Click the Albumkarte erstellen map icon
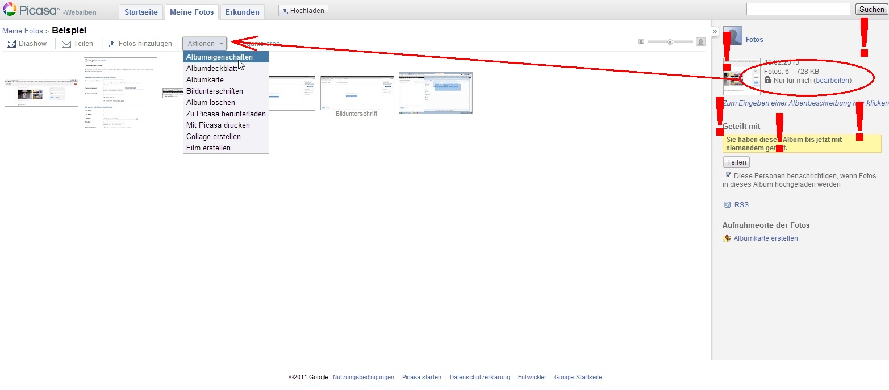 click(727, 239)
